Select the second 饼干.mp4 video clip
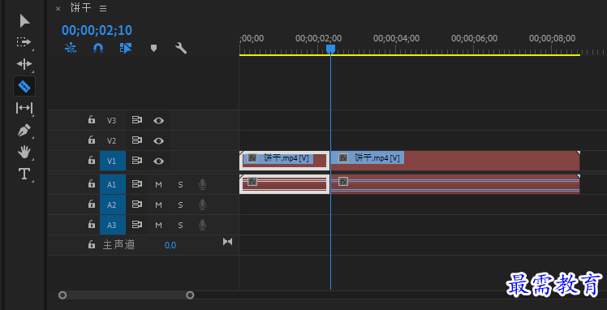 (455, 161)
